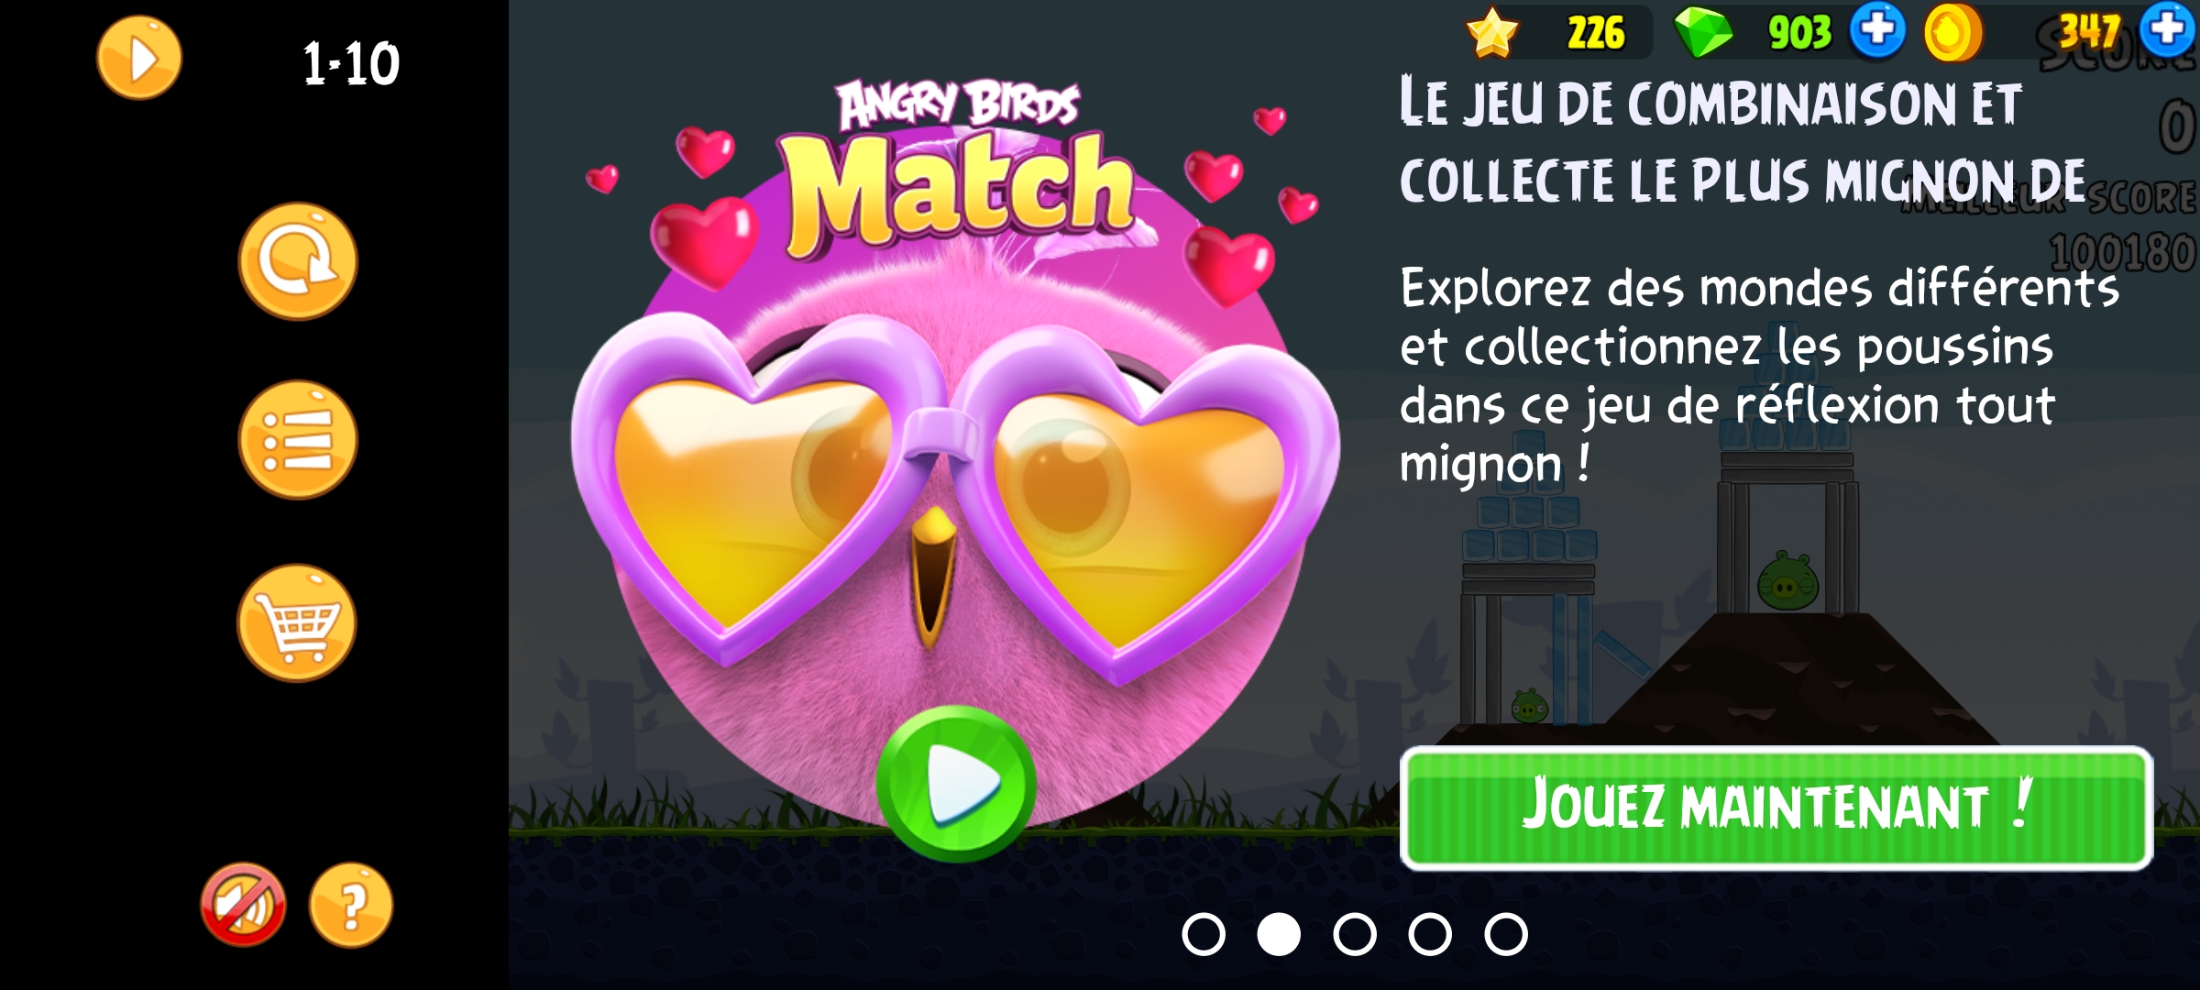Add more coins with blue plus
The width and height of the screenshot is (2200, 990).
pos(2169,30)
